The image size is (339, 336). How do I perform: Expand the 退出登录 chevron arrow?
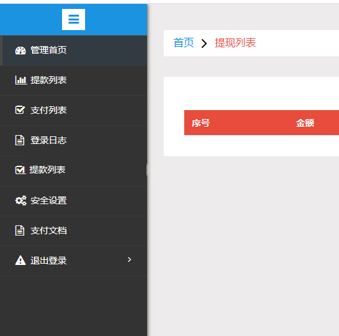129,260
